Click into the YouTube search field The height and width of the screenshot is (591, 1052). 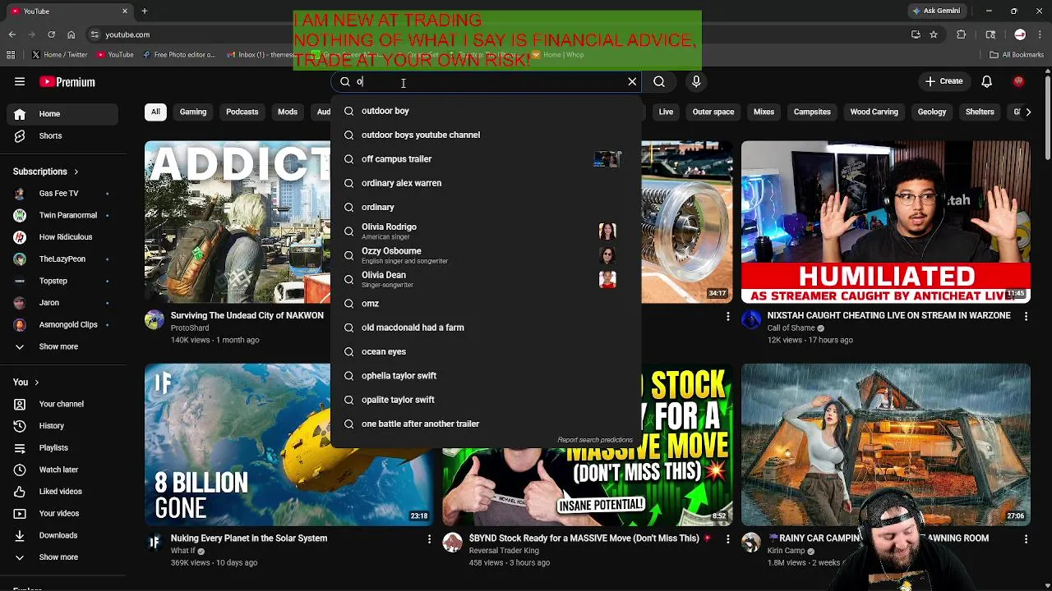(485, 82)
